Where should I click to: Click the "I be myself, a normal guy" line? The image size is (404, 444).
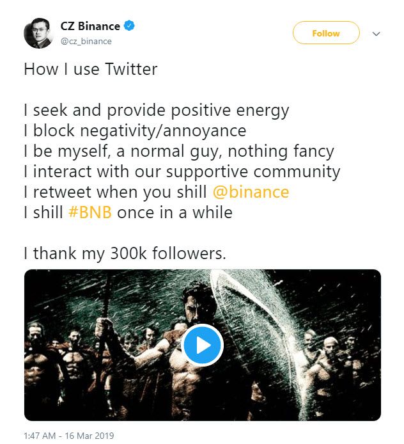pyautogui.click(x=178, y=151)
